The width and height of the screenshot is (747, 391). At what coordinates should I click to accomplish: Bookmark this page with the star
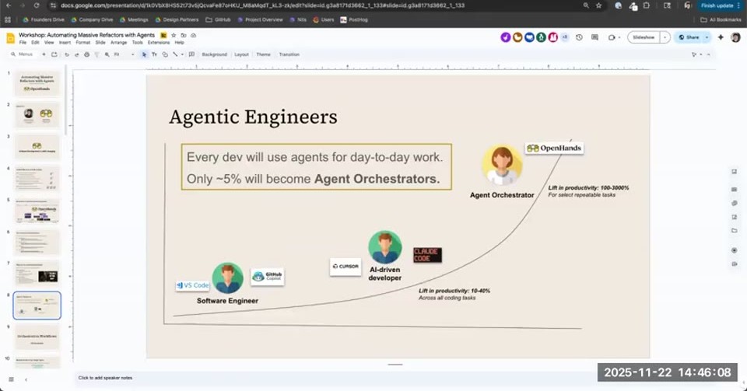(x=599, y=5)
